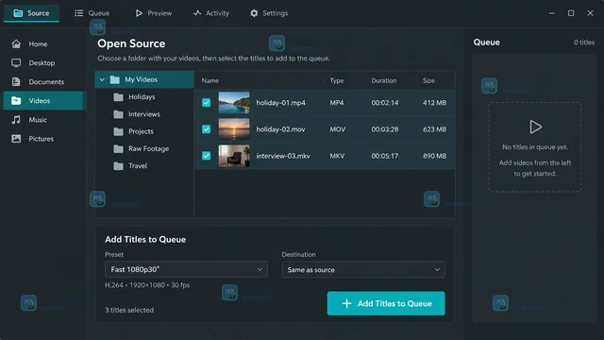Click the Add Titles to Queue button
The height and width of the screenshot is (340, 604).
(x=386, y=303)
